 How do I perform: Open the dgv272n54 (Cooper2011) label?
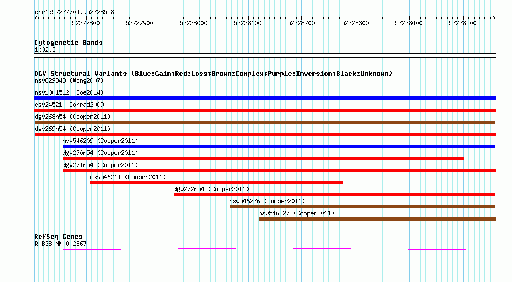click(x=211, y=189)
